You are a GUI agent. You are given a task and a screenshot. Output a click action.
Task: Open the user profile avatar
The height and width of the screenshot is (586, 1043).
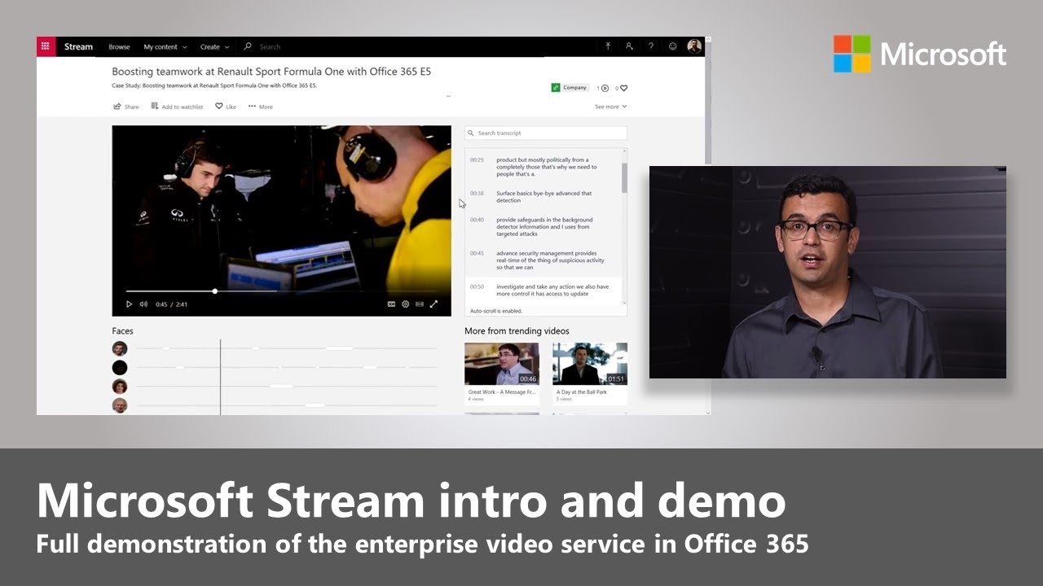tap(694, 46)
